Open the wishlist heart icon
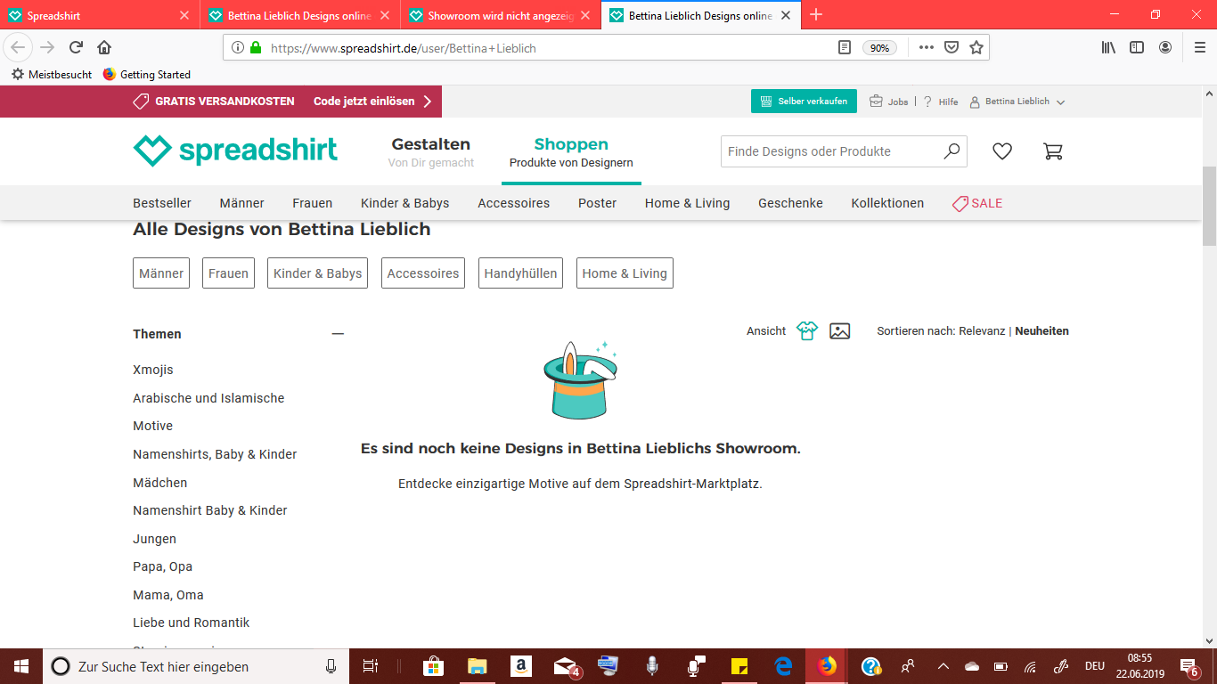The height and width of the screenshot is (684, 1217). (x=1002, y=151)
